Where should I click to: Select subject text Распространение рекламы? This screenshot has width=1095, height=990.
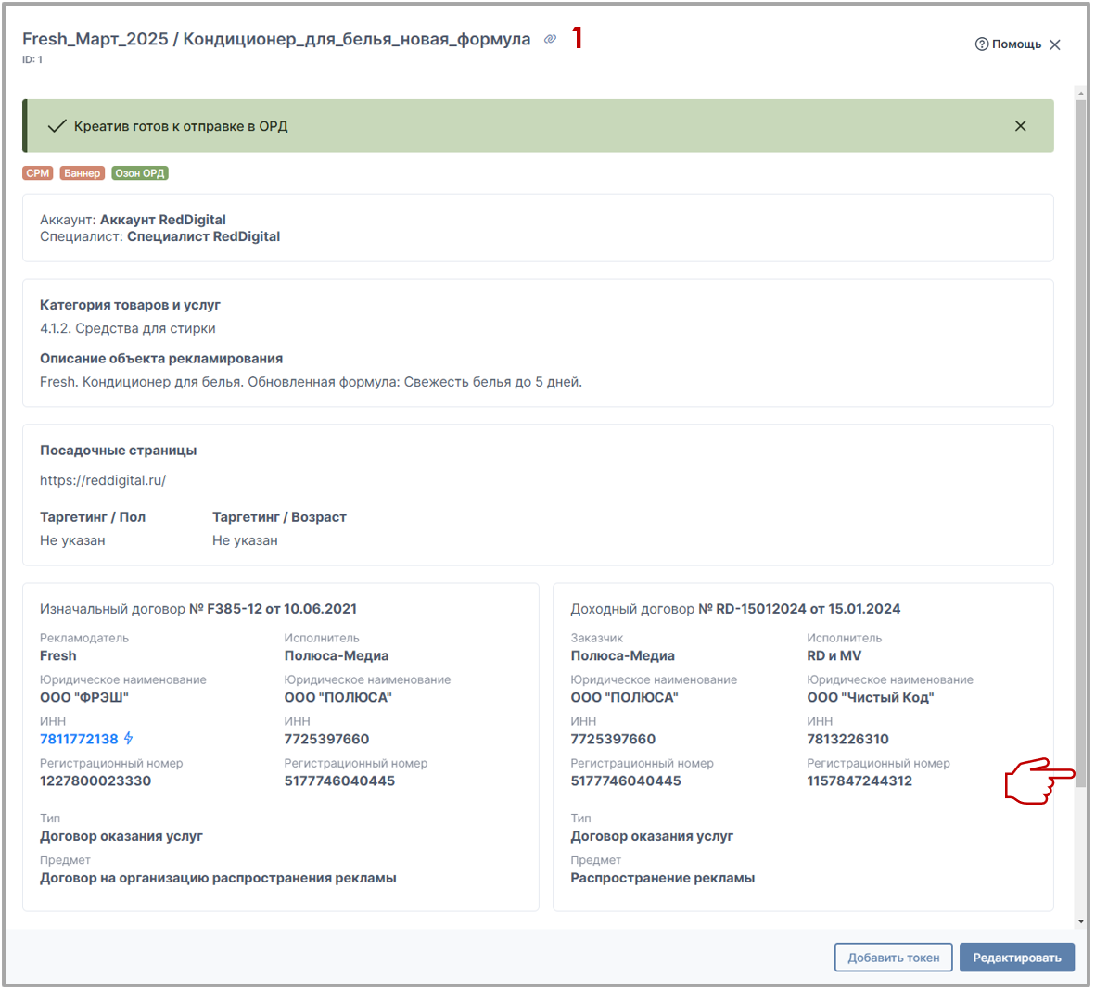pyautogui.click(x=663, y=878)
